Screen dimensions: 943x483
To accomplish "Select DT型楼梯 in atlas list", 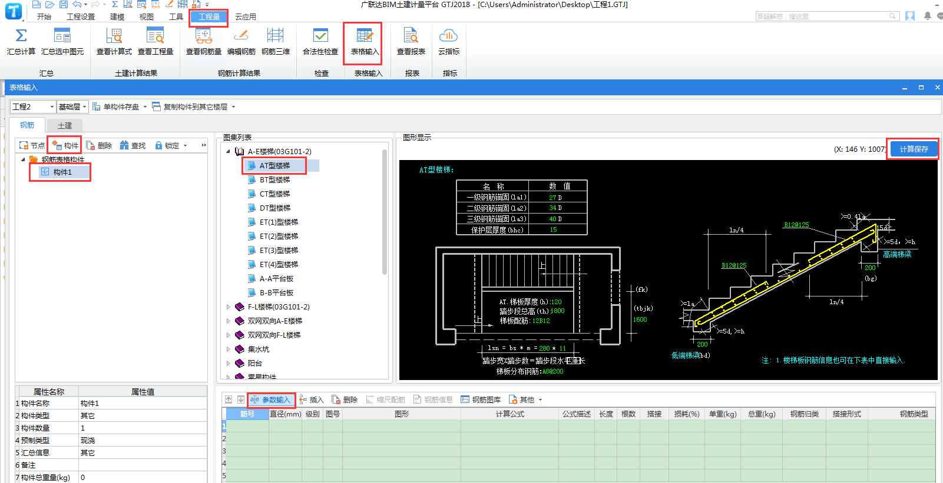I will [x=275, y=208].
